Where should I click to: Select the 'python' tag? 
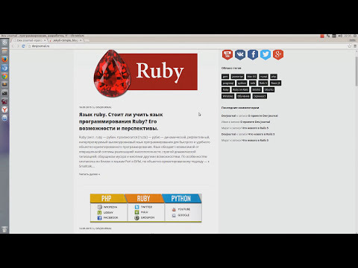coord(242,83)
